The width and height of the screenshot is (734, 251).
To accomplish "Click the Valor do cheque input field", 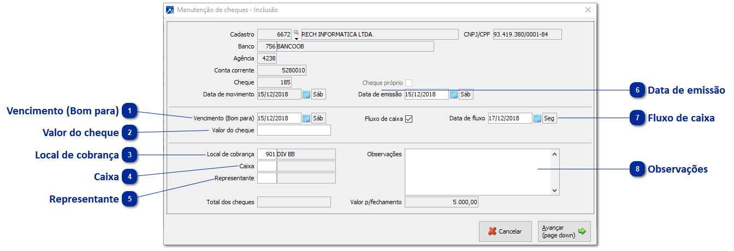I will [294, 130].
